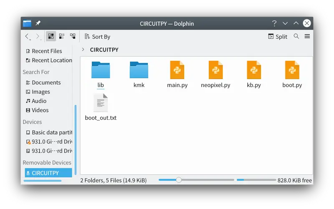
Task: Click the Devices section header
Action: coord(32,122)
